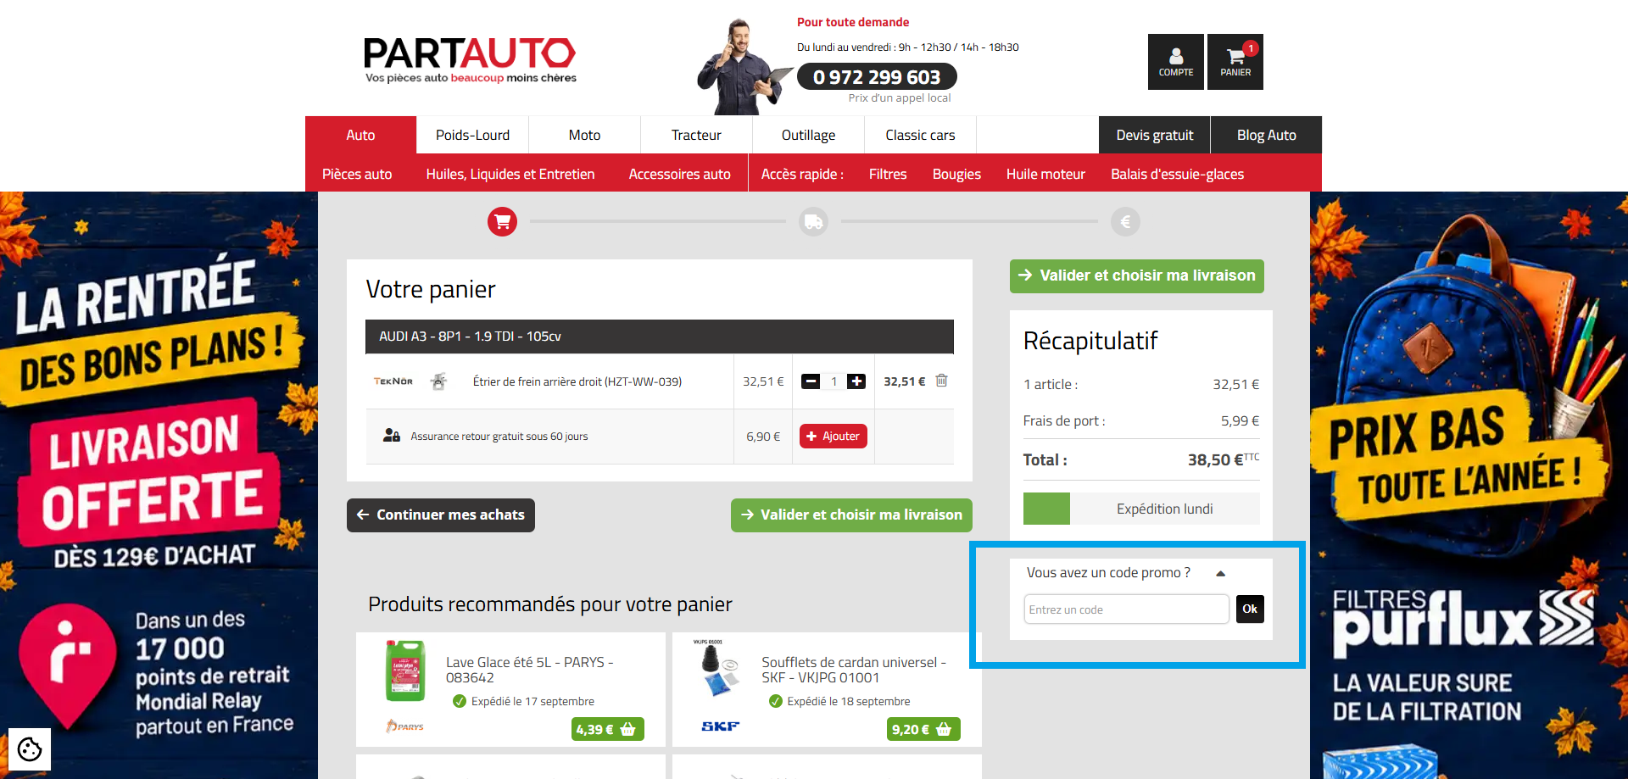Click the 'Expédié le 17 septembre' label

pos(532,701)
